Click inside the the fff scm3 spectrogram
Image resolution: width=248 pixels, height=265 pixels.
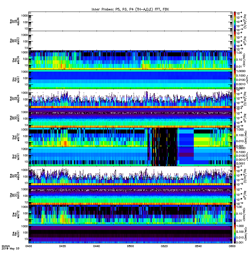point(130,195)
